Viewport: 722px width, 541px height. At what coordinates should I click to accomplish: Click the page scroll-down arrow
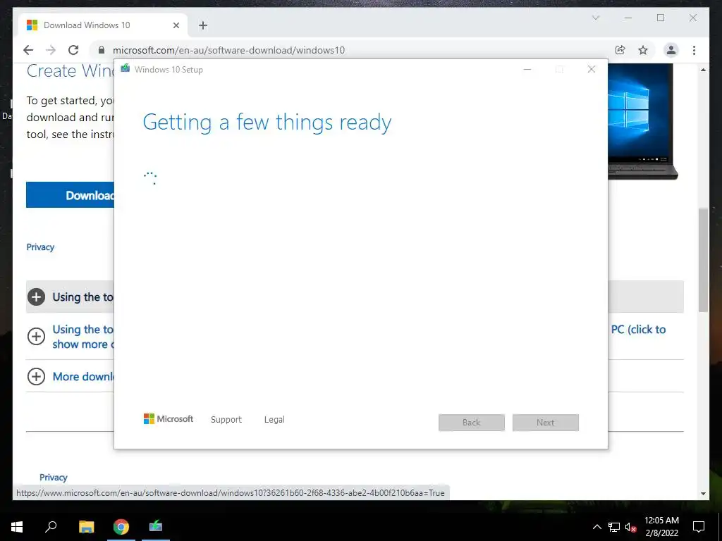(703, 493)
